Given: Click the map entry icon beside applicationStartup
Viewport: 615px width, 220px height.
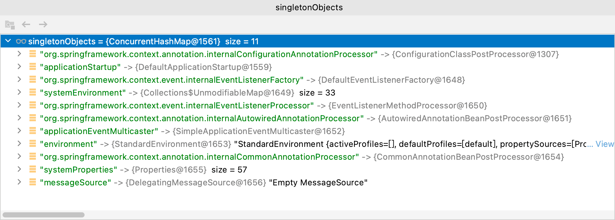Looking at the screenshot, I should [32, 67].
